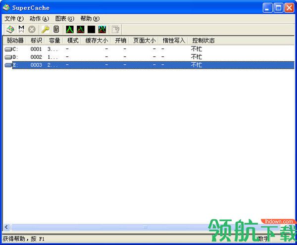Click the grey memory module toolbar icon
Image resolution: width=297 pixels, height=245 pixels.
coord(56,29)
